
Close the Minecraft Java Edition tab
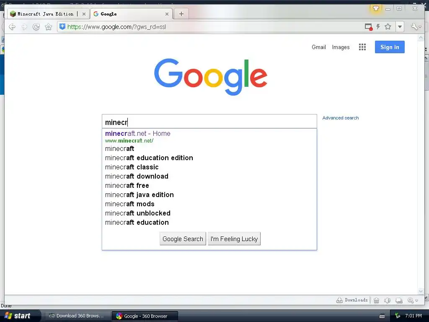[84, 14]
